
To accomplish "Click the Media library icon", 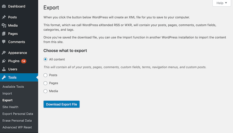I will coord(4,25).
